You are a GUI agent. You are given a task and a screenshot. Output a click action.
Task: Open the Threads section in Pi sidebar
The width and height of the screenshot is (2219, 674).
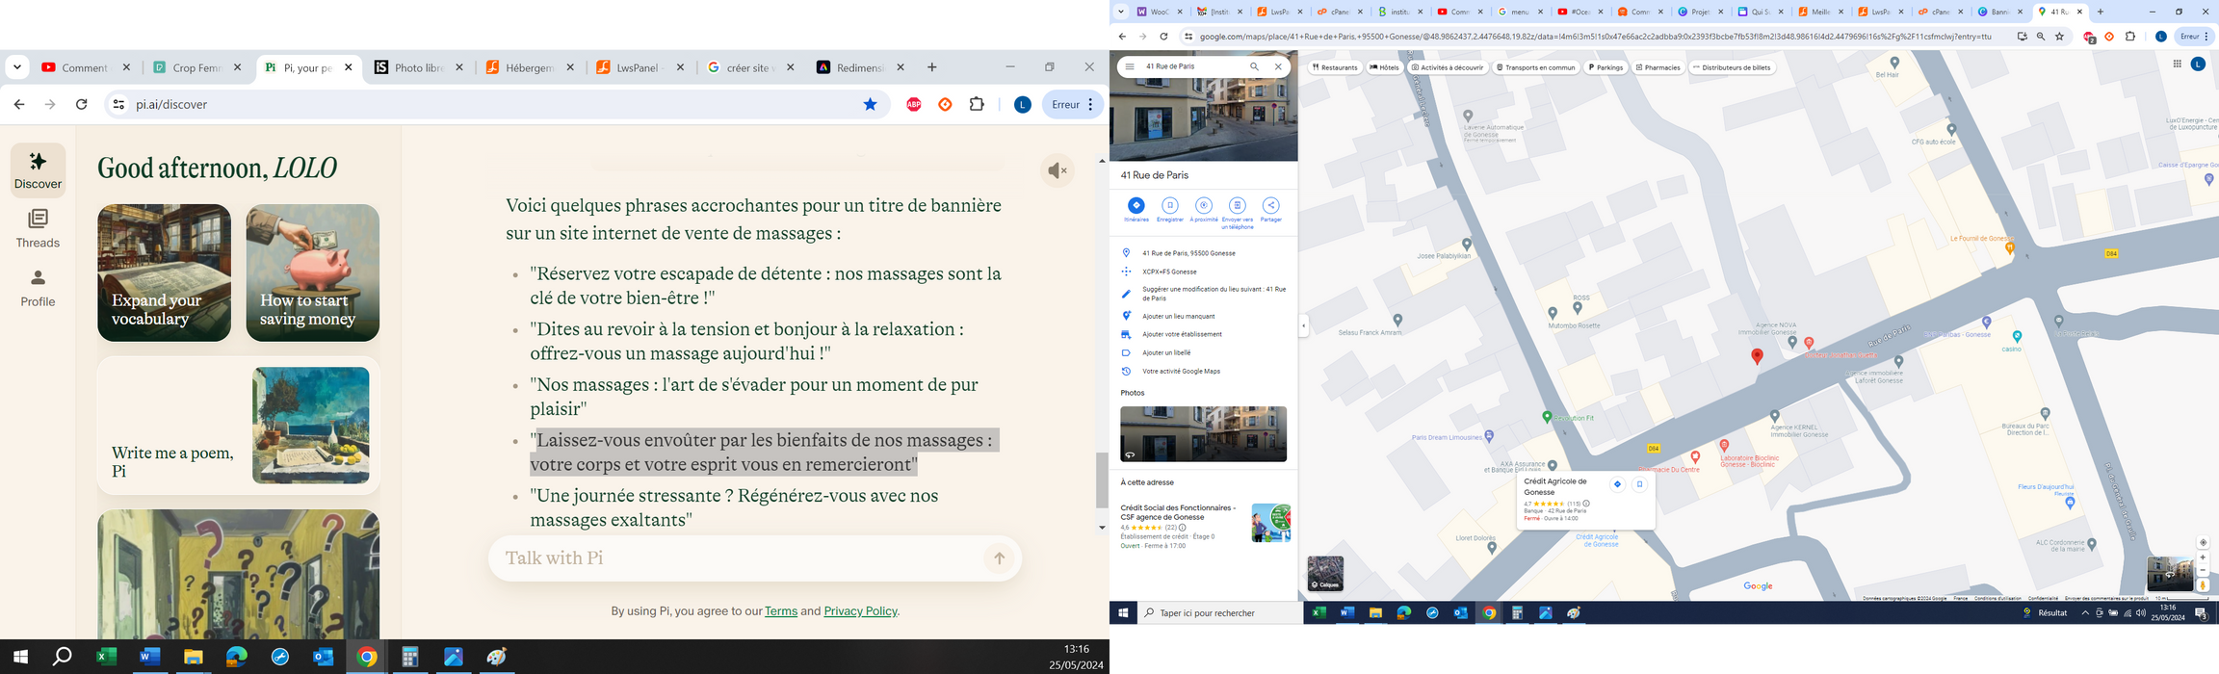[39, 228]
